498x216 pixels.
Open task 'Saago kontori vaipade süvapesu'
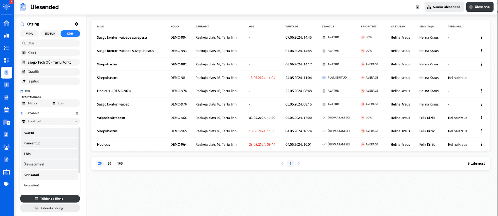click(122, 37)
